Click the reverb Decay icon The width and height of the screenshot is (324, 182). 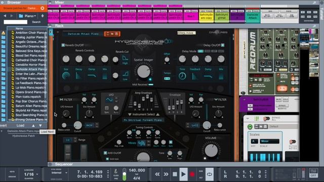click(x=78, y=76)
